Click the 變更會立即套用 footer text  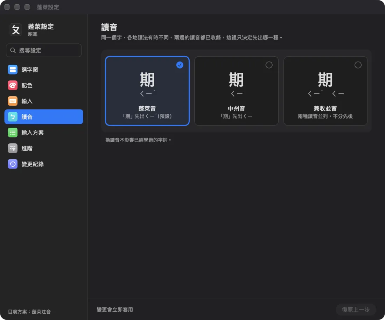pos(115,310)
